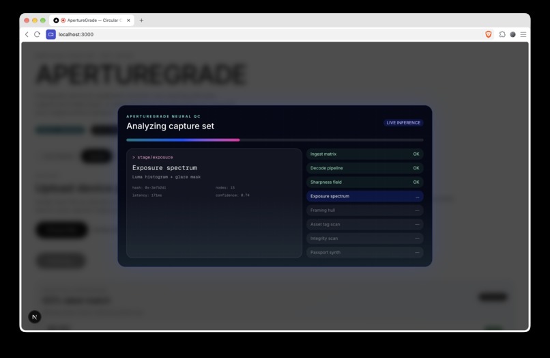550x358 pixels.
Task: Click the 'nodes: 15' value
Action: point(225,188)
